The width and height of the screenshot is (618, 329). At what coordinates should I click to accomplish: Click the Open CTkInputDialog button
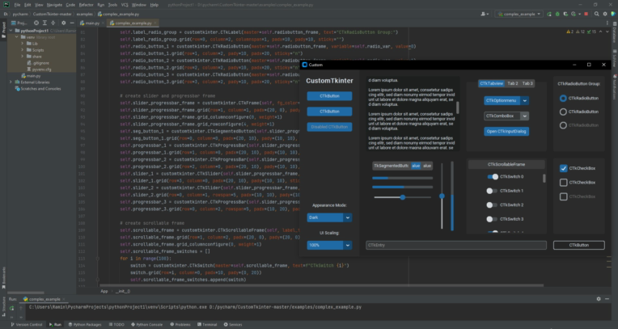(506, 131)
